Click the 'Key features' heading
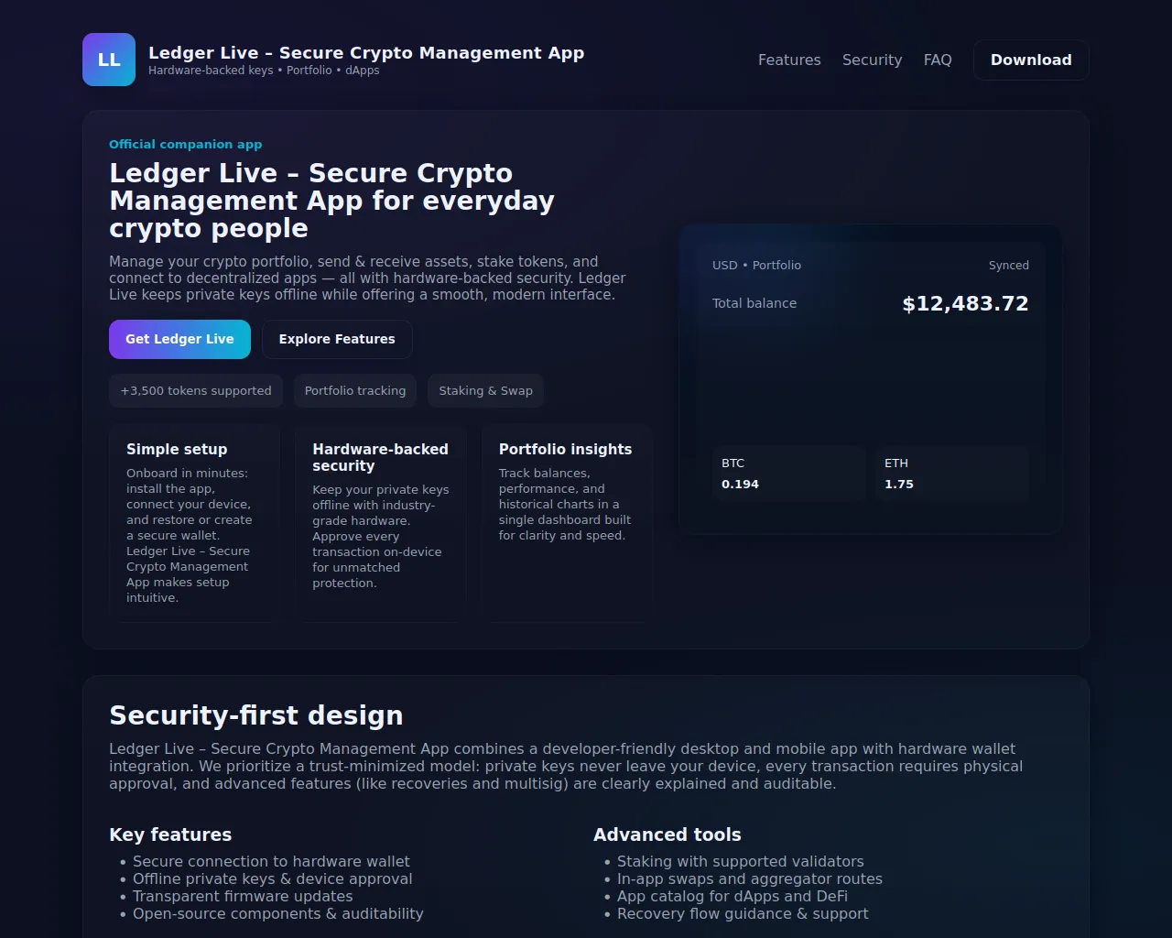 [x=170, y=834]
